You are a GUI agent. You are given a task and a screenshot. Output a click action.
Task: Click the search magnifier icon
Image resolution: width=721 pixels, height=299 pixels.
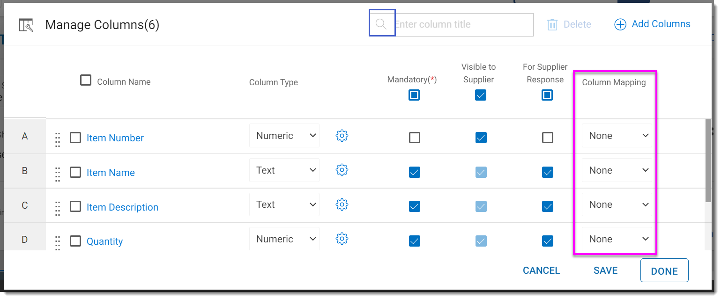pos(381,24)
